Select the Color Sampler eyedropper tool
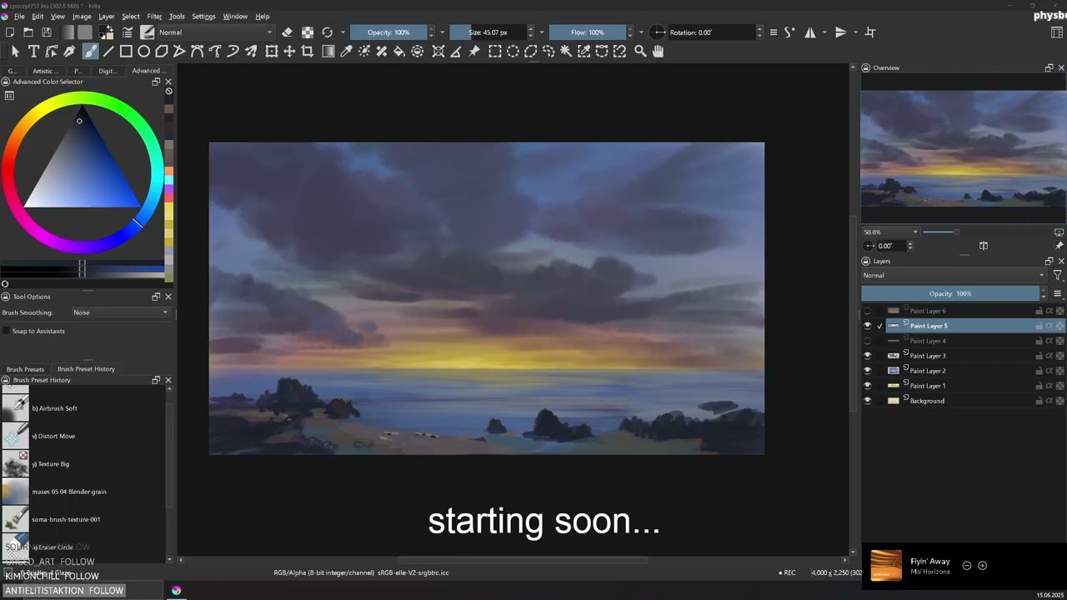The height and width of the screenshot is (600, 1067). (x=346, y=51)
